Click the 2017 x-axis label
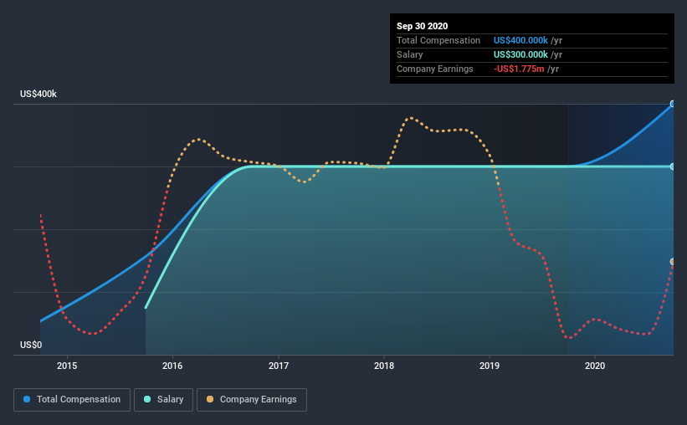The width and height of the screenshot is (687, 425). coord(278,366)
